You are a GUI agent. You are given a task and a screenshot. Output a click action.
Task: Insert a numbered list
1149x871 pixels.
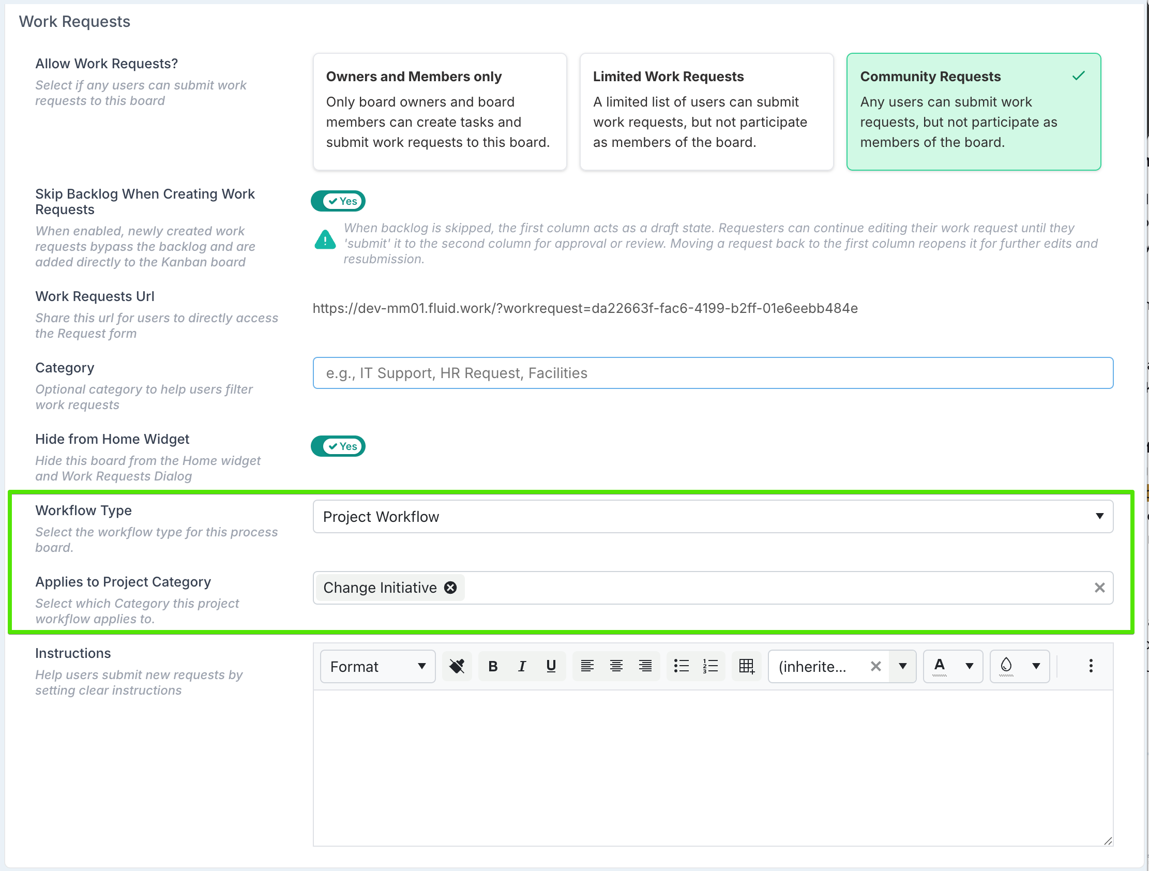pos(710,666)
